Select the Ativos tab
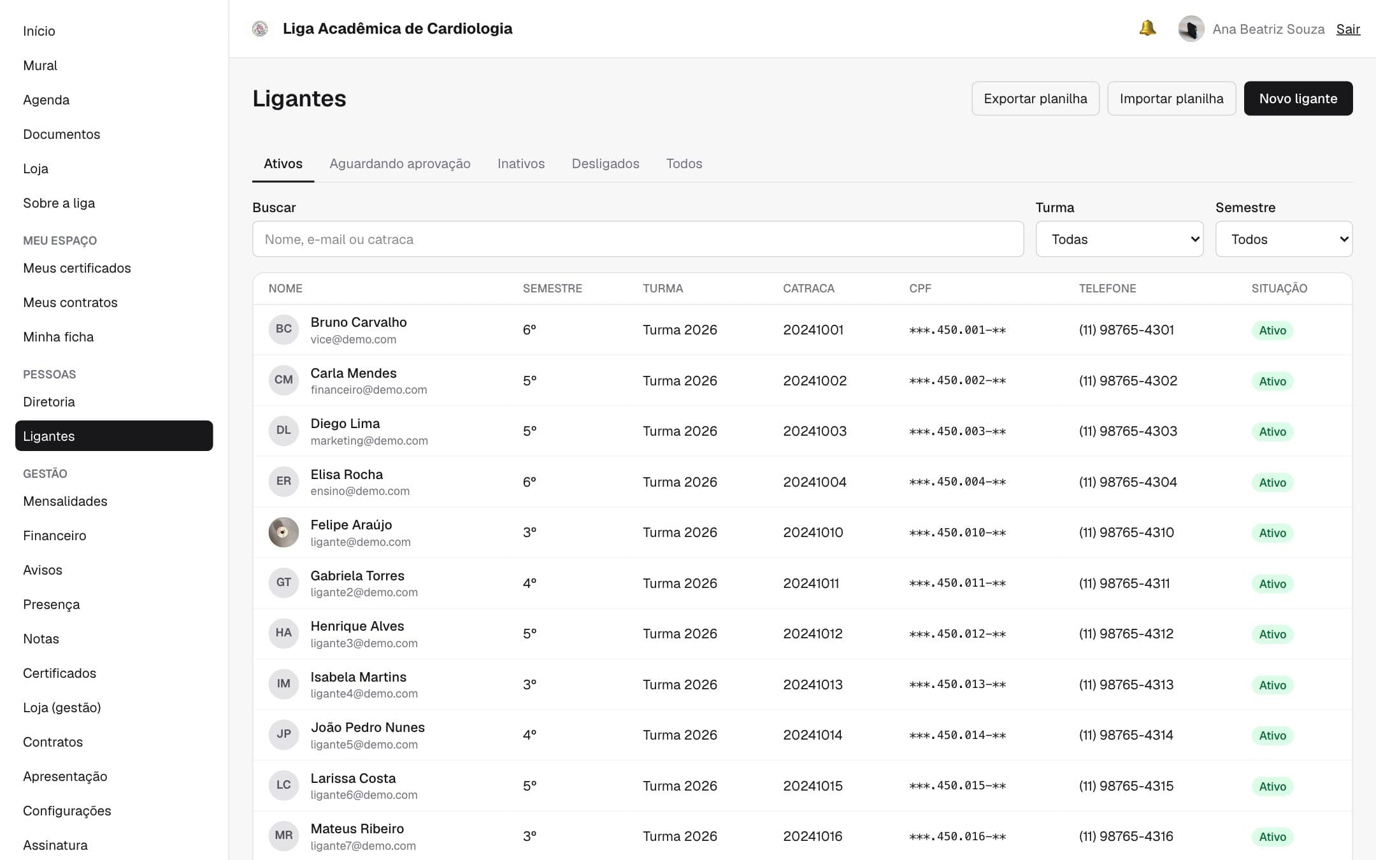 pos(283,164)
